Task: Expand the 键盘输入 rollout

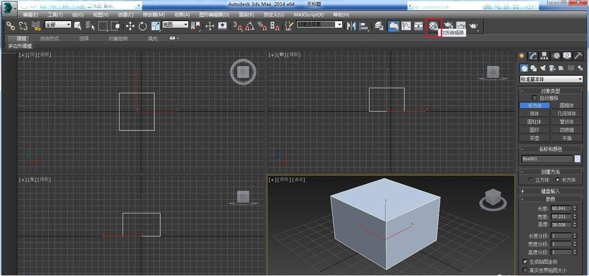Action: click(550, 191)
